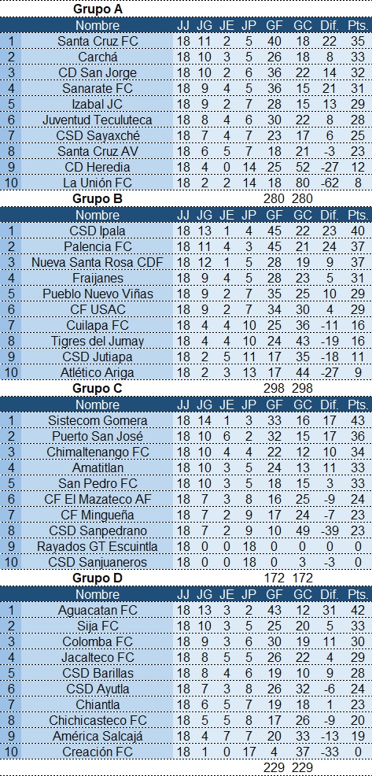Select Rayados GT Escuintla team cell
This screenshot has height=776, width=372.
pyautogui.click(x=98, y=547)
